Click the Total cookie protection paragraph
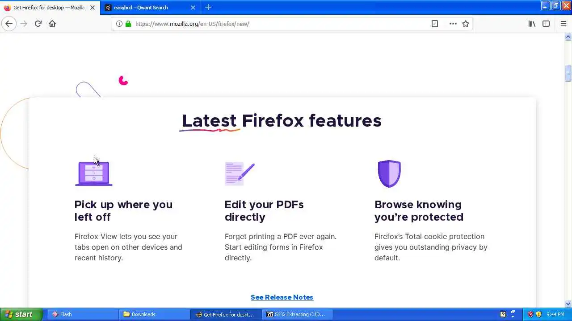 click(x=431, y=247)
